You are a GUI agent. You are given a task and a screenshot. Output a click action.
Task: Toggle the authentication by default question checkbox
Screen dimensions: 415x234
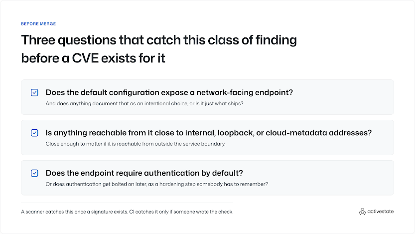point(34,173)
